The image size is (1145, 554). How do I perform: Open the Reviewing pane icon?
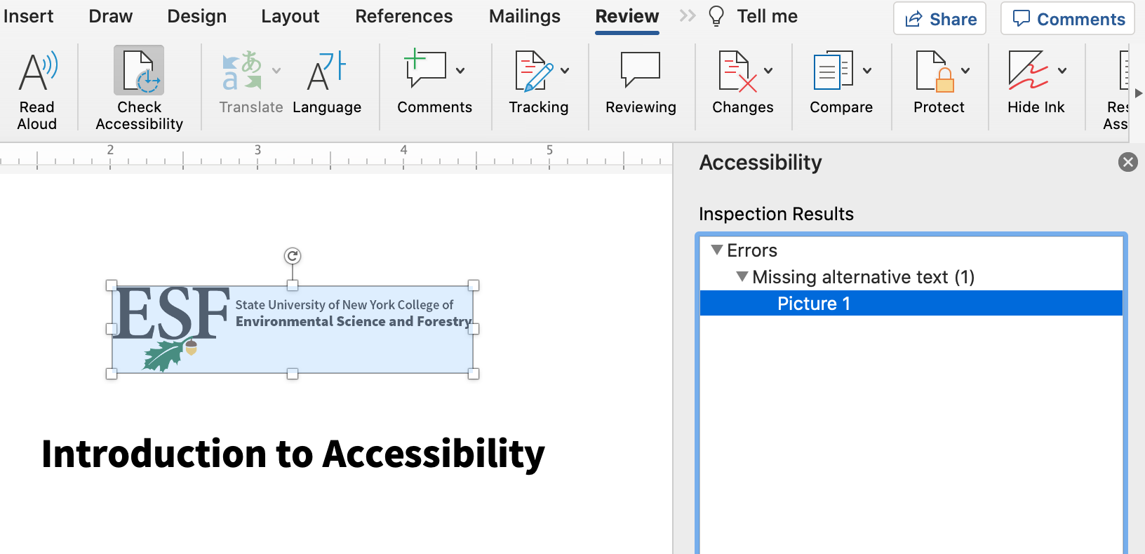pyautogui.click(x=641, y=69)
